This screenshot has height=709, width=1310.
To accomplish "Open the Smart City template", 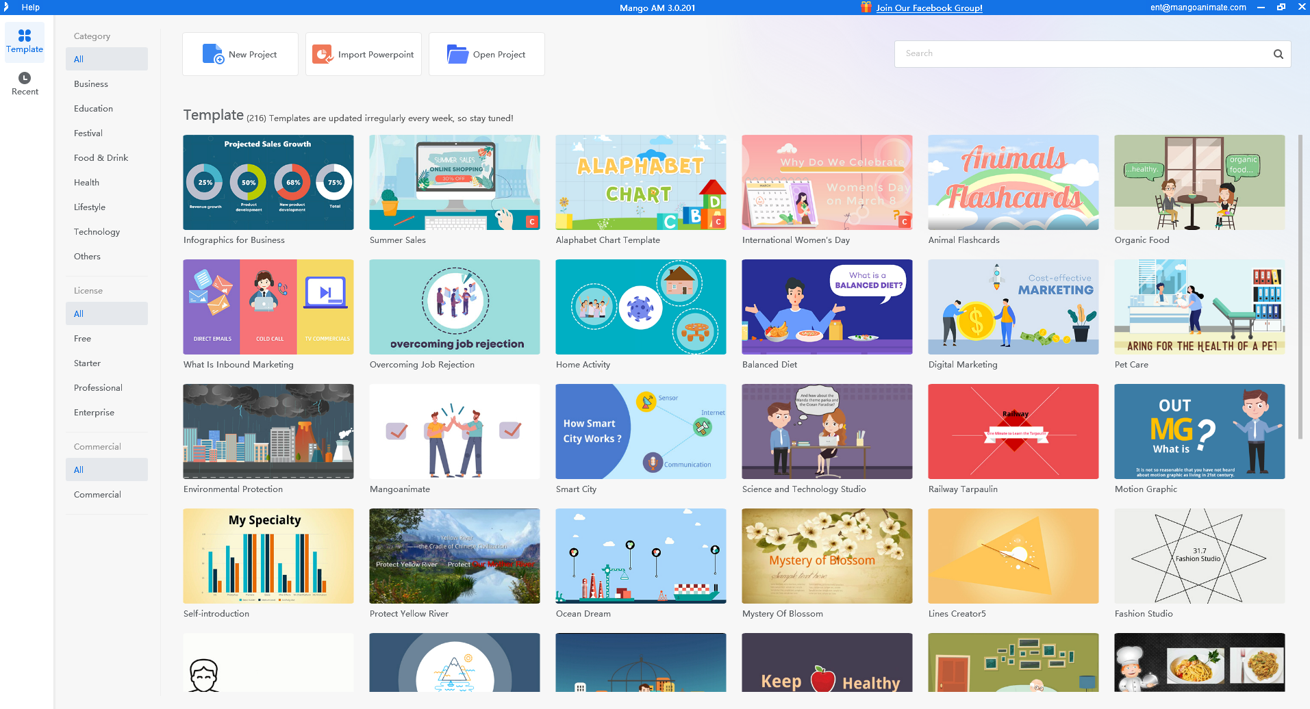I will (640, 431).
